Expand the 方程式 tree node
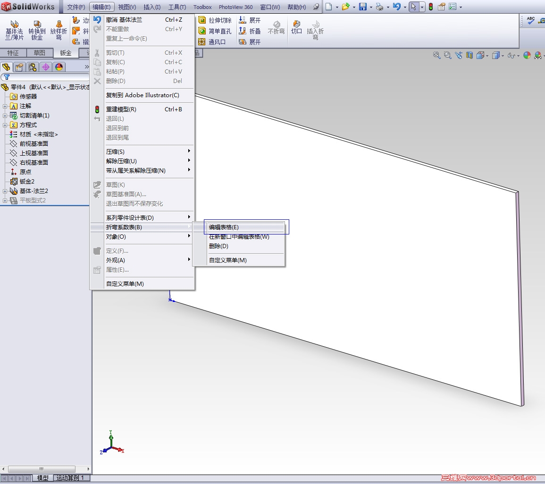Screen dimensions: 545x484 tap(5, 125)
